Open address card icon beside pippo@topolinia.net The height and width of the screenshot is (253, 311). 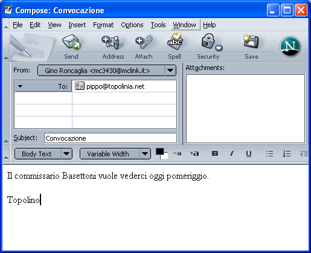[x=80, y=86]
